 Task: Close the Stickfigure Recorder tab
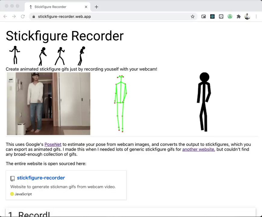tap(86, 7)
